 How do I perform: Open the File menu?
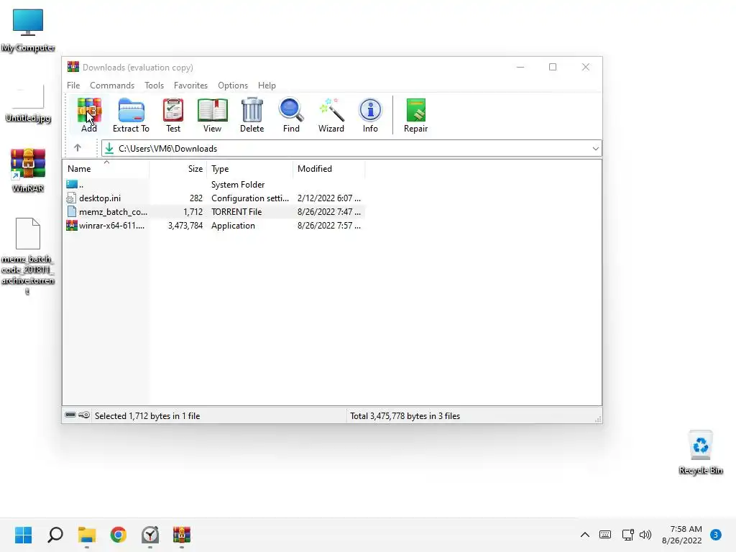tap(73, 86)
